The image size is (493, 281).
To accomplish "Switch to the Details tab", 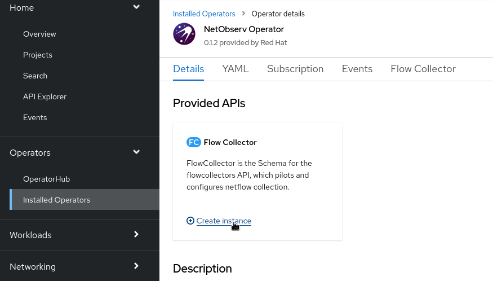I will 188,69.
